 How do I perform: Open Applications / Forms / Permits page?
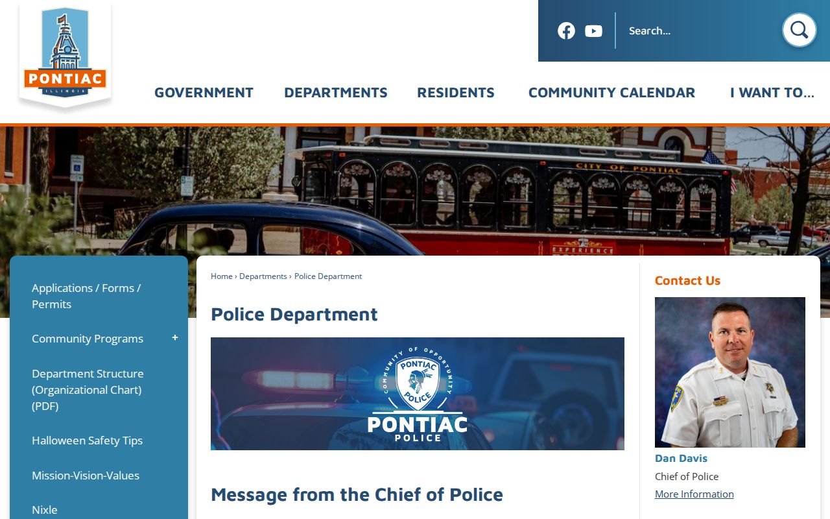tap(86, 296)
